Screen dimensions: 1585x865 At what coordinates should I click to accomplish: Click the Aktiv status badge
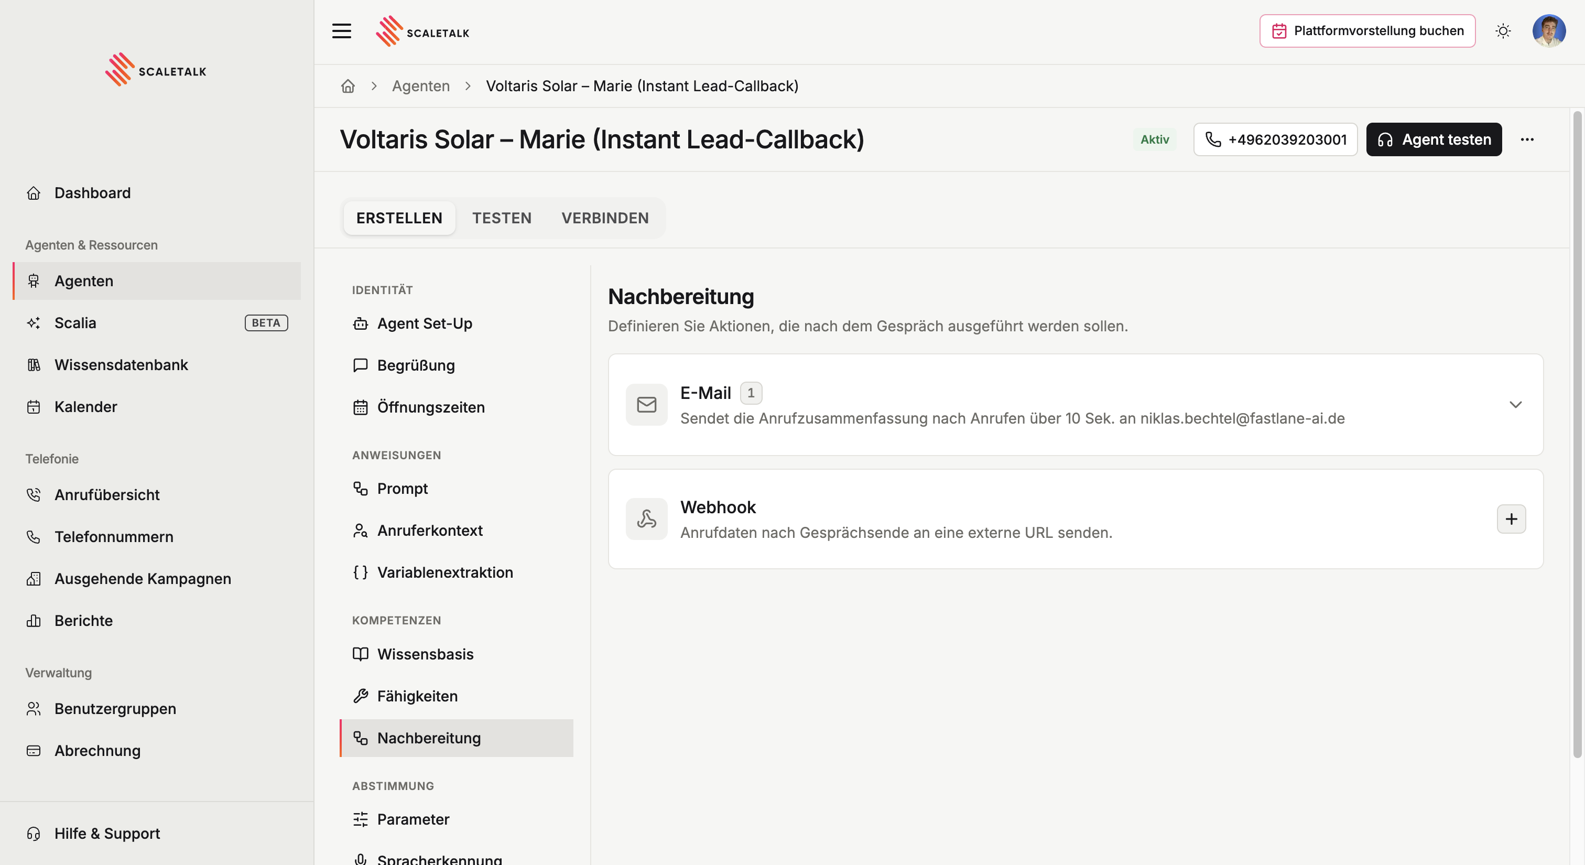pyautogui.click(x=1154, y=139)
